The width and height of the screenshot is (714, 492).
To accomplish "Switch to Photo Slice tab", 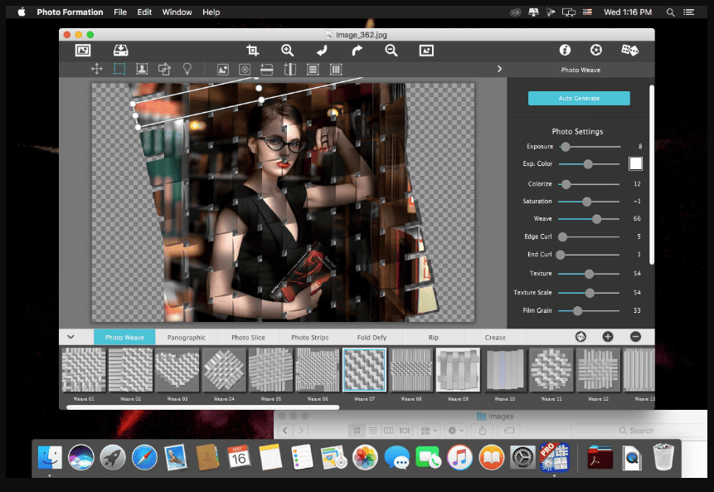I will point(248,338).
